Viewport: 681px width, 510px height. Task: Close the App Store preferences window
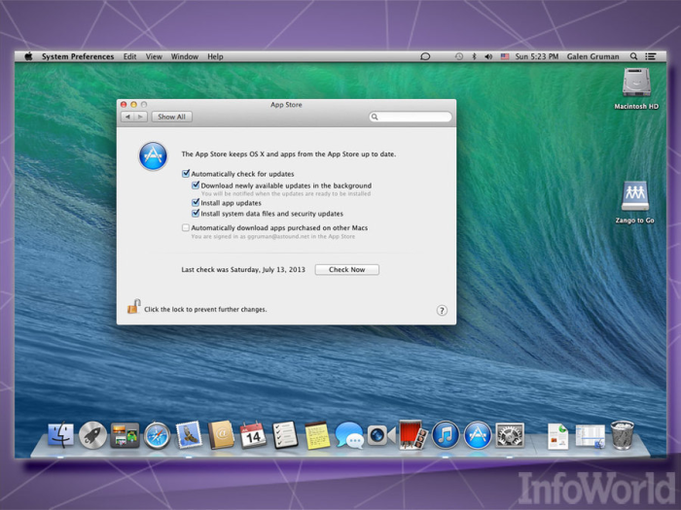coord(124,105)
